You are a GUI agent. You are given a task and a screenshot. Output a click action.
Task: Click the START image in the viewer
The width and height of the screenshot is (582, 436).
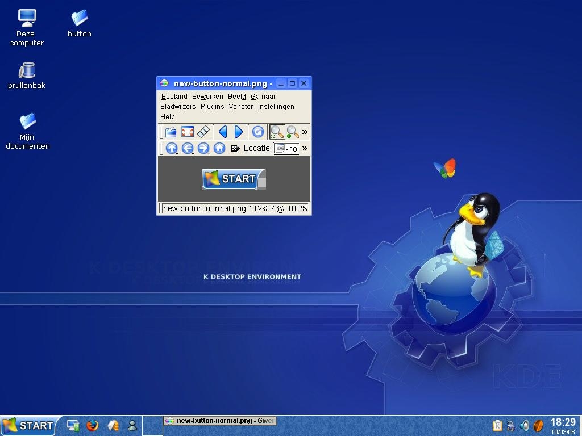click(x=234, y=179)
